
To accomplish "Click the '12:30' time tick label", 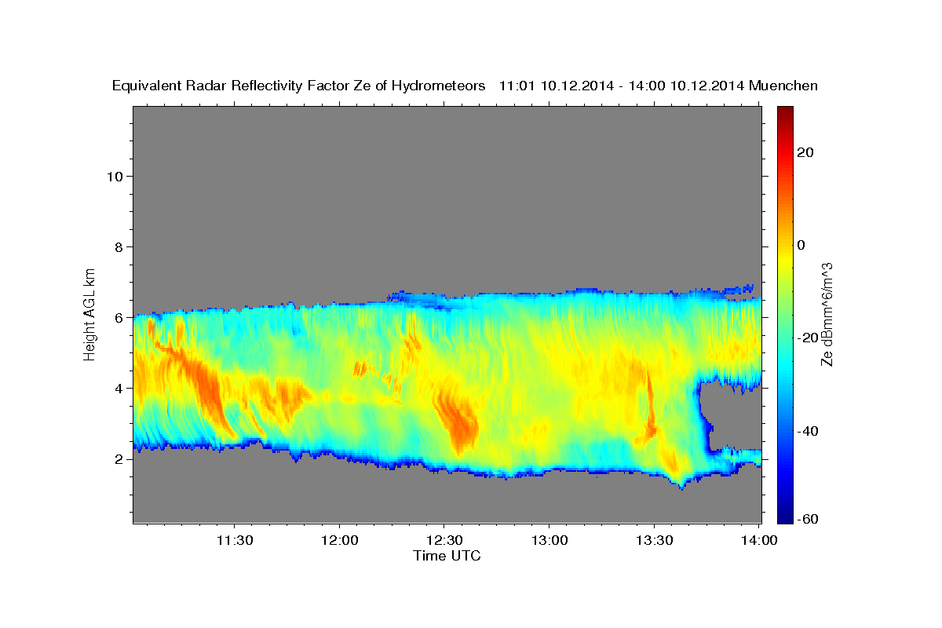I will click(444, 541).
